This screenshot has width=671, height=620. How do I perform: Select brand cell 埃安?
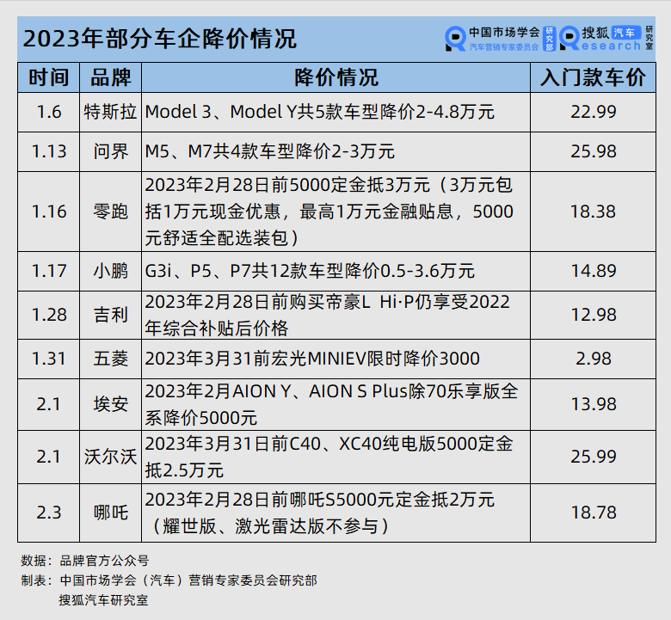(111, 404)
